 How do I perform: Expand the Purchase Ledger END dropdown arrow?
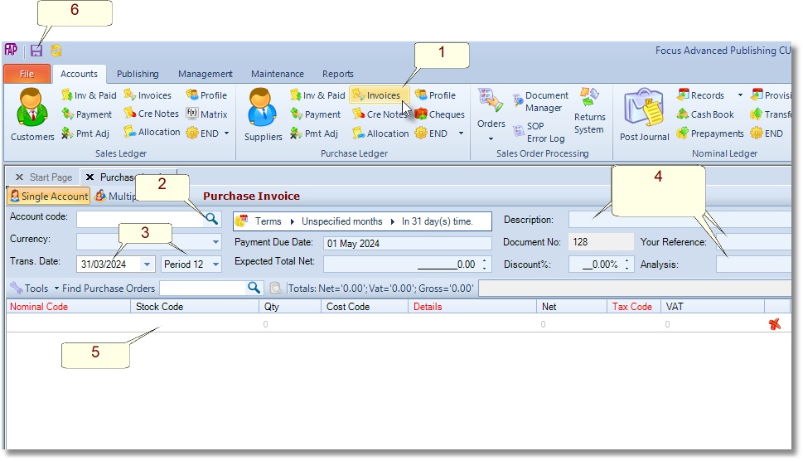point(461,133)
